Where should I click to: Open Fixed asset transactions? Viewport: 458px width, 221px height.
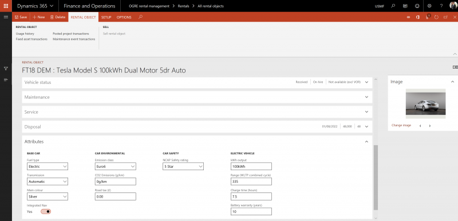pyautogui.click(x=31, y=39)
